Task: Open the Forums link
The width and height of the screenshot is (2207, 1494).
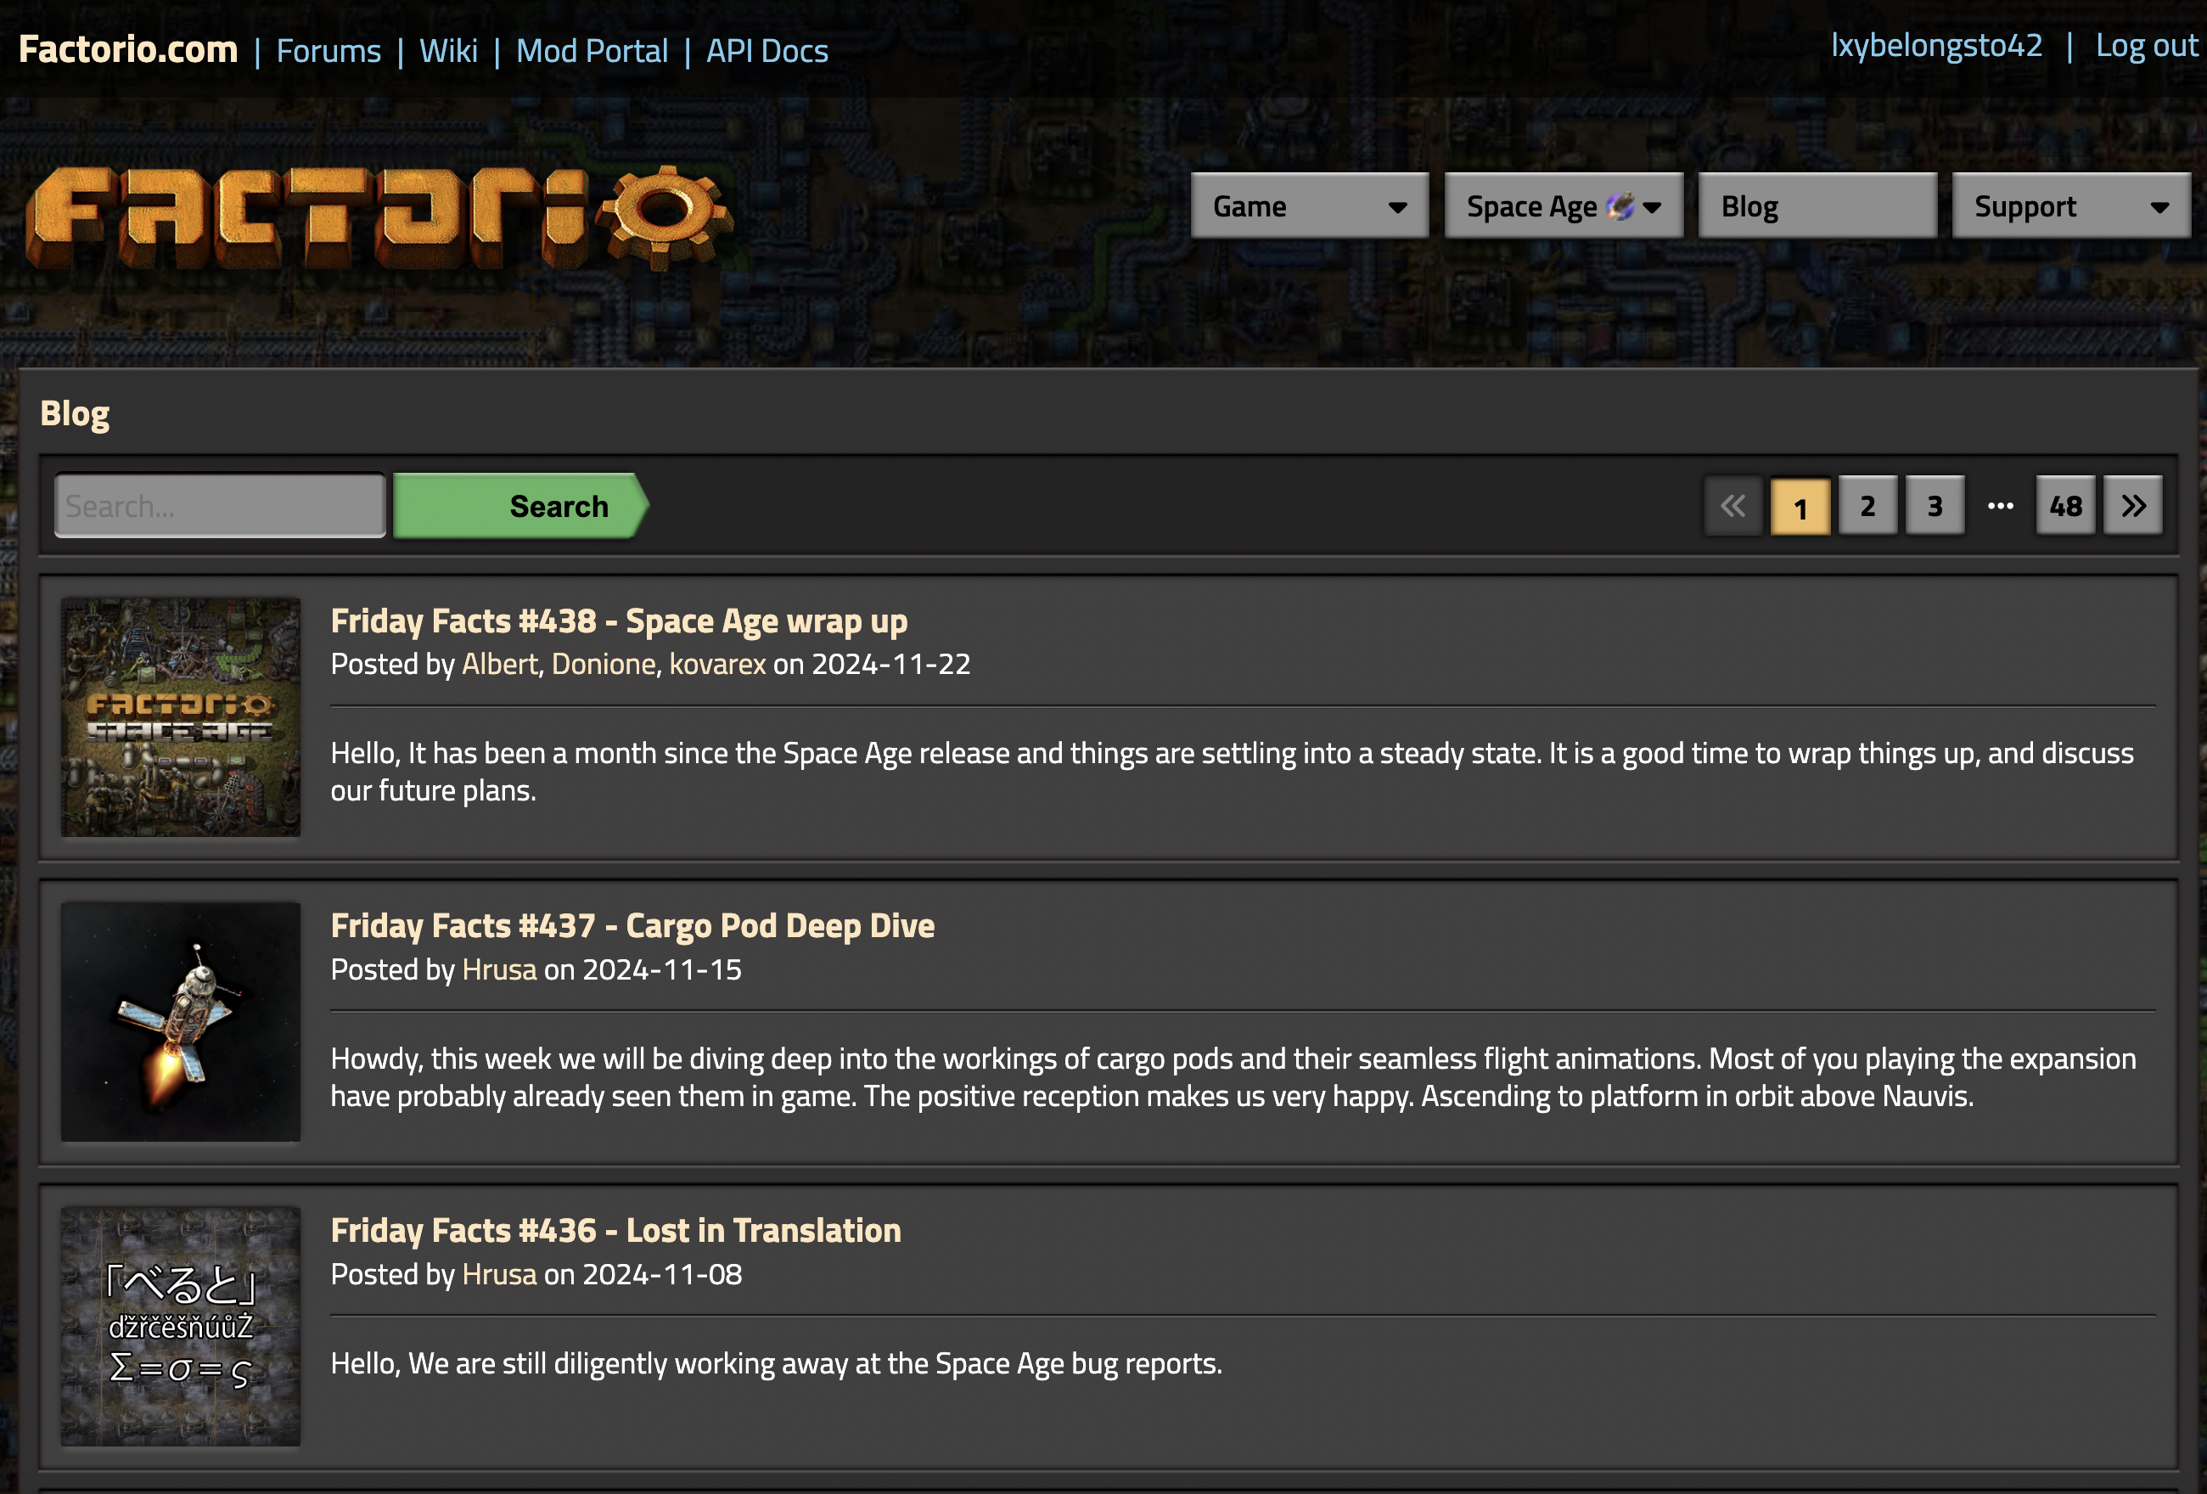Action: 329,51
